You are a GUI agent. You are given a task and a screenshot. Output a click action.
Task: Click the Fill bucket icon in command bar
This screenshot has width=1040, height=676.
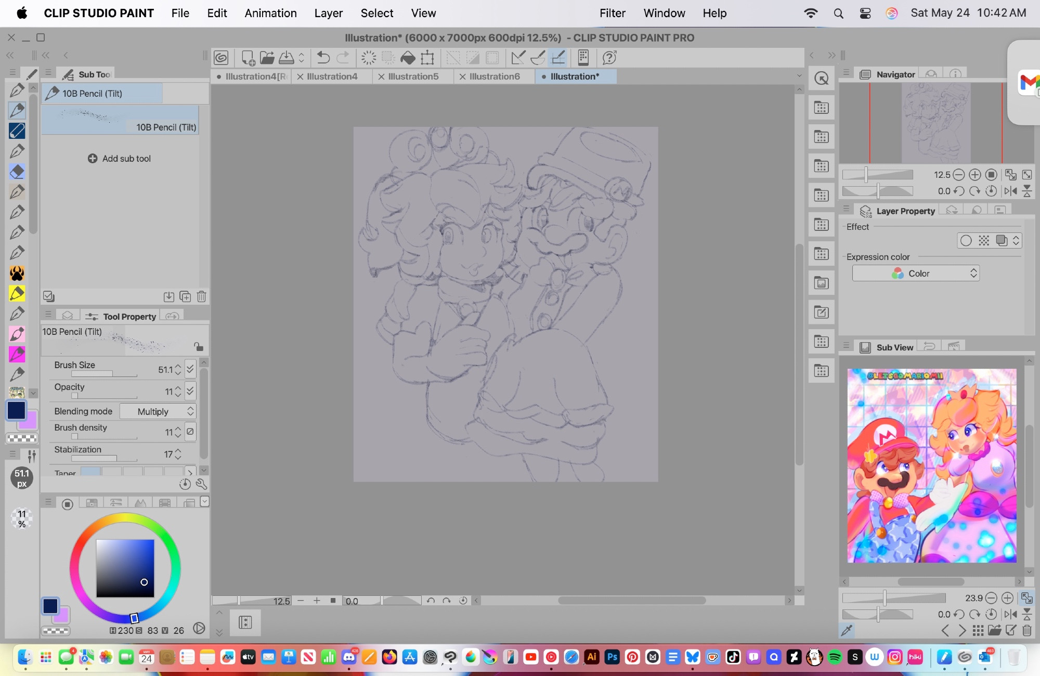tap(408, 58)
